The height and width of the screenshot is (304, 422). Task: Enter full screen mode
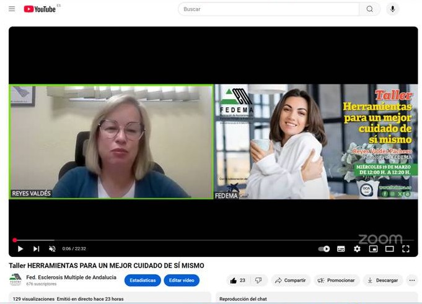point(406,249)
